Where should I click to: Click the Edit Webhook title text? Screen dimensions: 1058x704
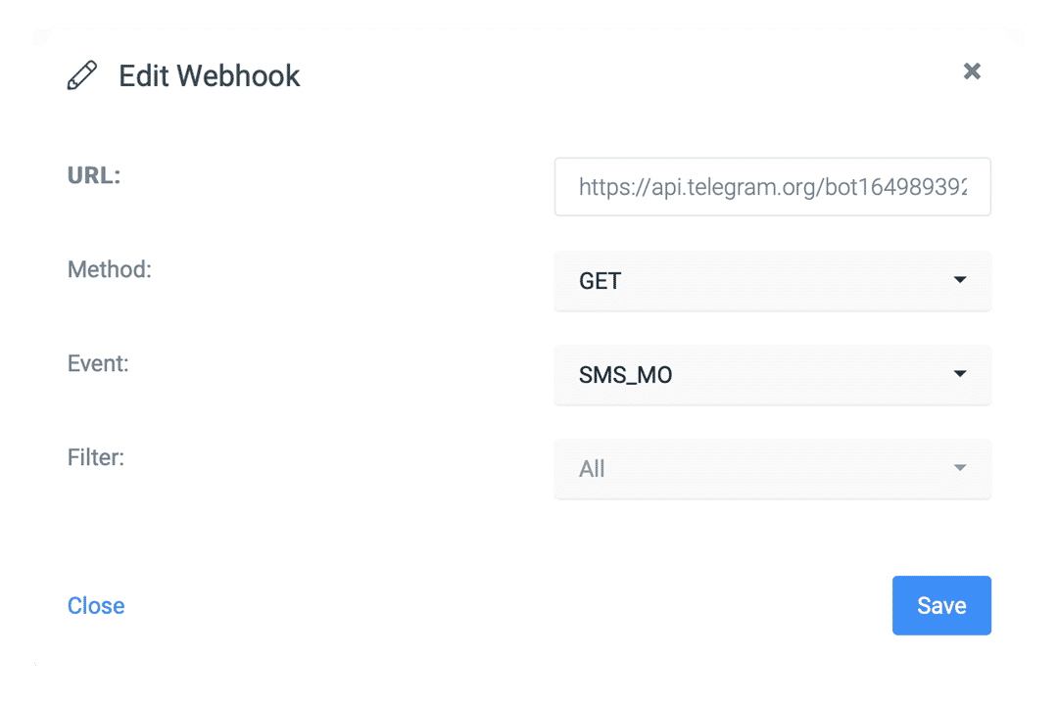click(x=210, y=75)
